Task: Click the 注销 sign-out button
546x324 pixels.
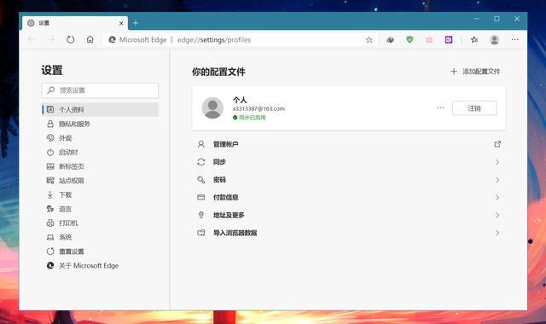Action: [x=474, y=108]
